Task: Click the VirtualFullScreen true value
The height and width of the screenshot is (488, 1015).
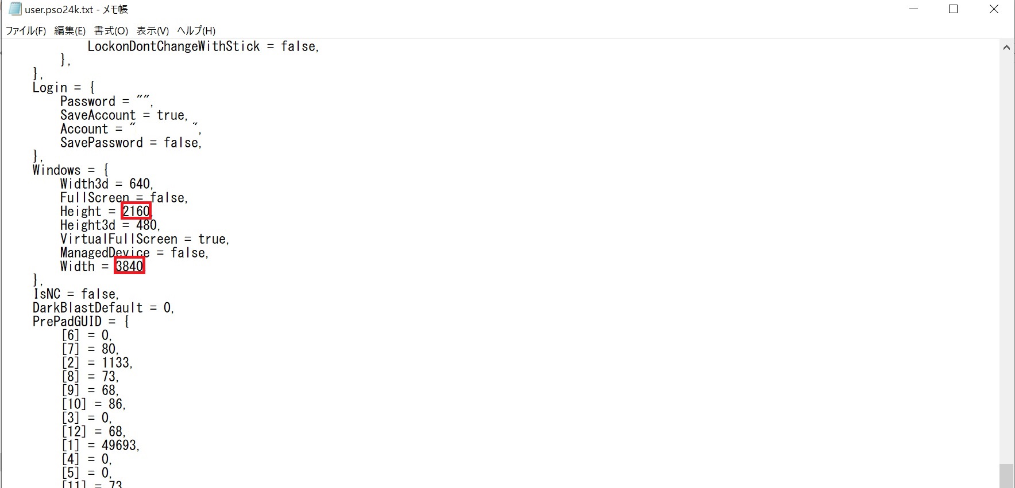Action: tap(212, 239)
